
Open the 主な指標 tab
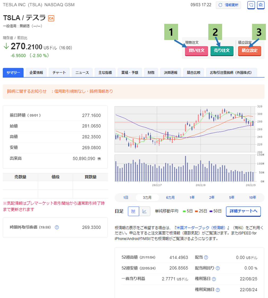tap(105, 73)
